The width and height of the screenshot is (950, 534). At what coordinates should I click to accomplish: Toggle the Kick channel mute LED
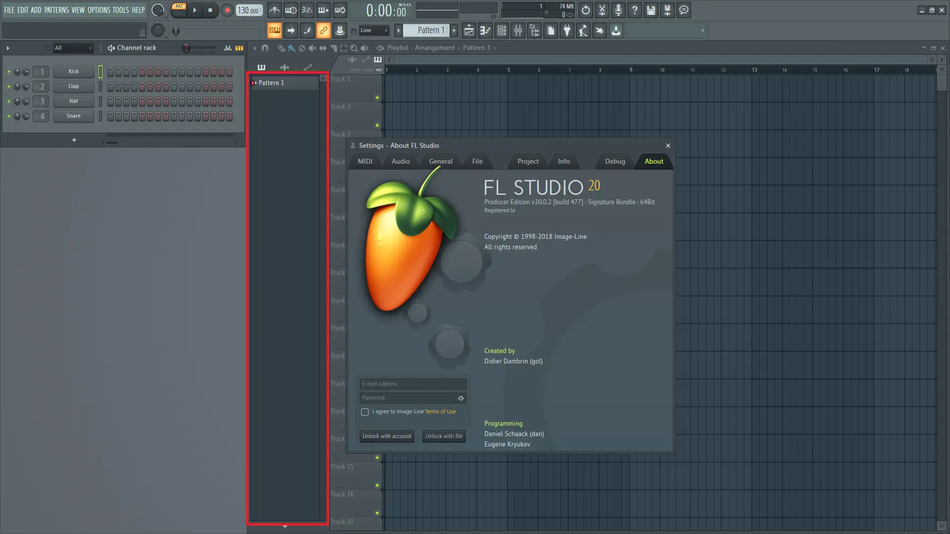(8, 72)
